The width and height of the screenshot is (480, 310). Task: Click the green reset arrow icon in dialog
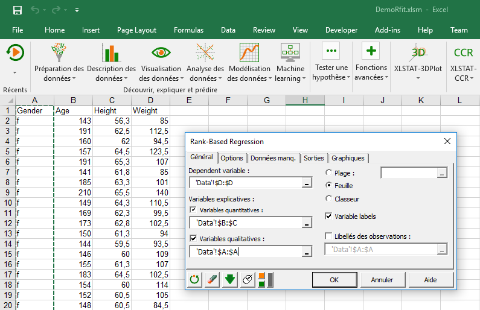coord(194,280)
